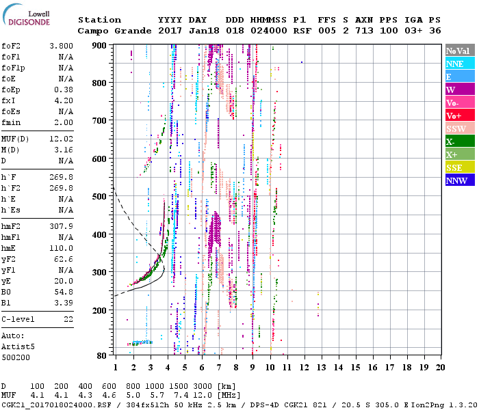Screen dimensions: 479x410
Task: Click the 80 height axis label
Action: (x=102, y=355)
